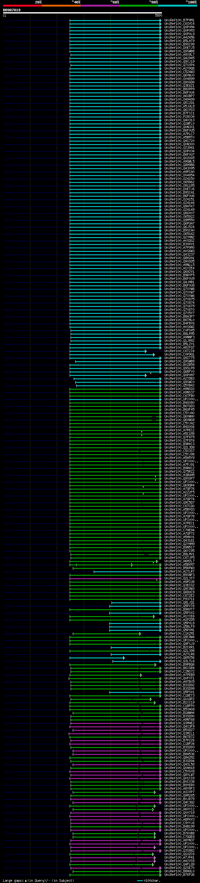
Task: Click the UniRef100_C7QQE8 label
Action: 179,837
